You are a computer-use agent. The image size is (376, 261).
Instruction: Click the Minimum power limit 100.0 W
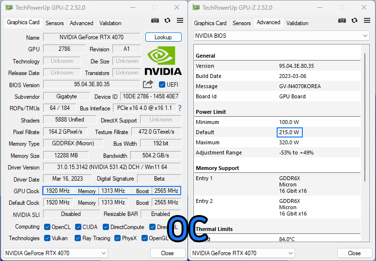click(289, 122)
